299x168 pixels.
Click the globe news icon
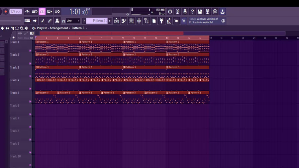click(223, 21)
